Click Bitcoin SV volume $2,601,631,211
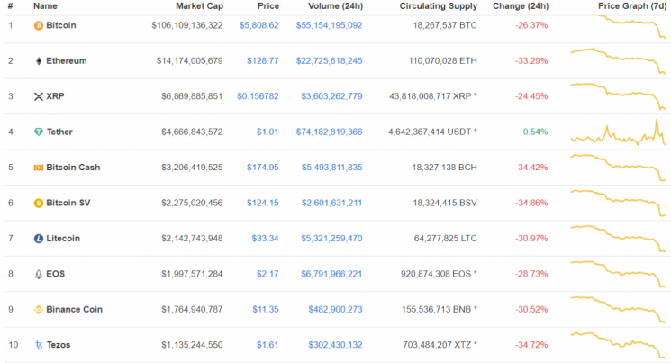671x363 pixels. click(332, 203)
